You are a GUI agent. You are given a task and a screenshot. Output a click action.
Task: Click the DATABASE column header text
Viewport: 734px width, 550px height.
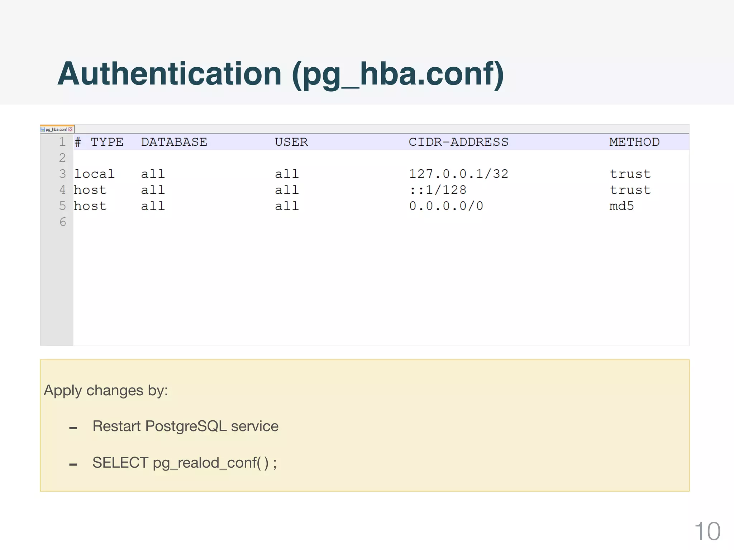174,142
